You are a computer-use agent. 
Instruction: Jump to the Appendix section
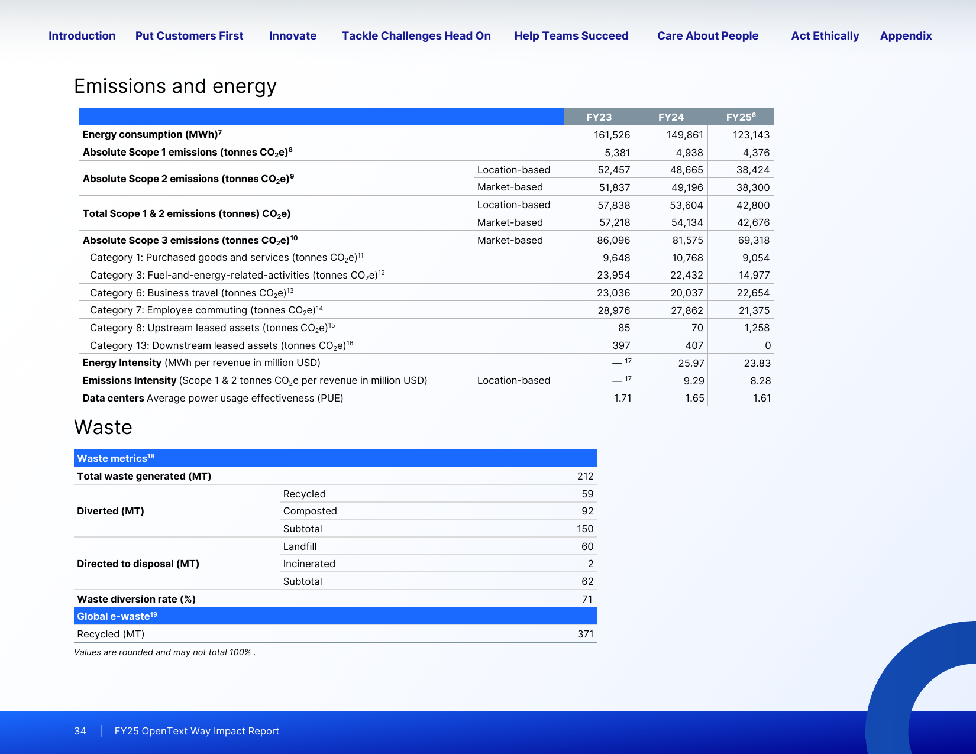click(906, 35)
